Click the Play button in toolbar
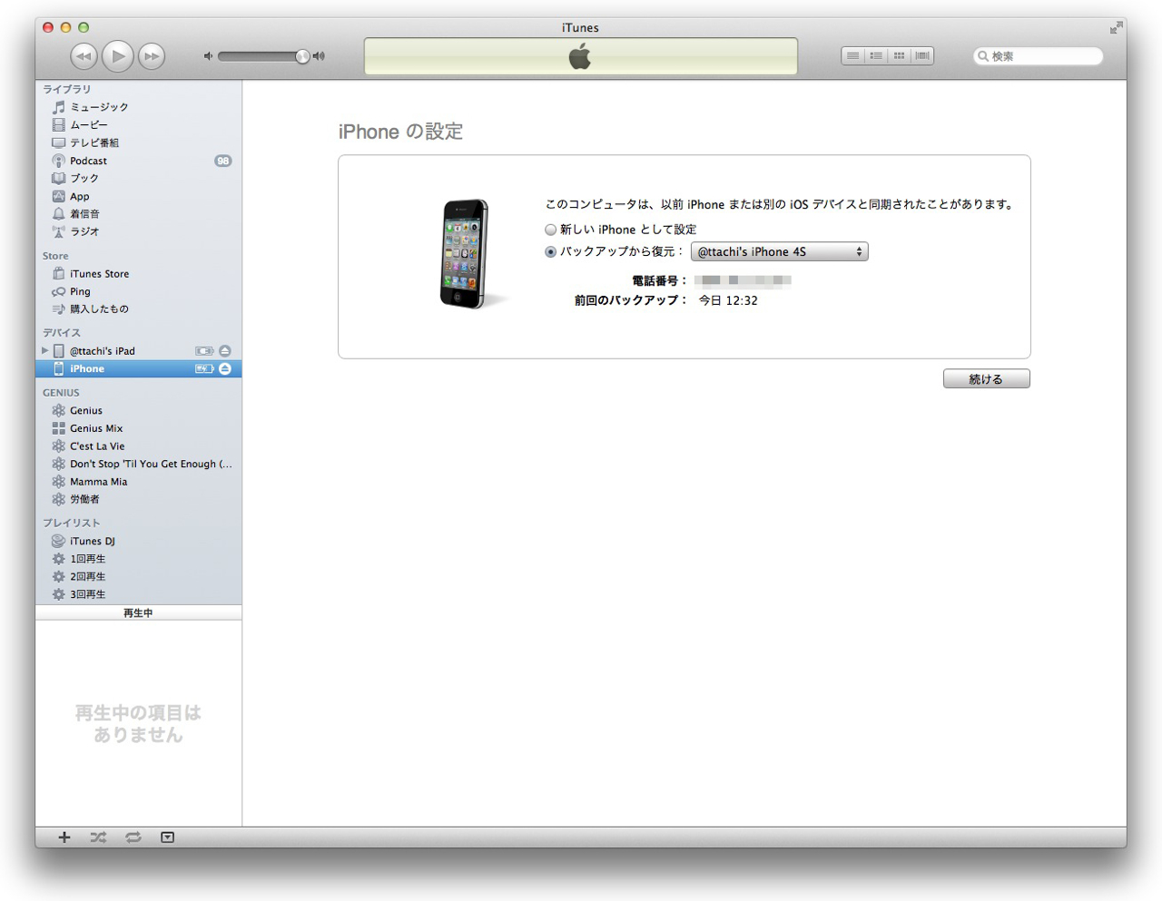This screenshot has height=901, width=1162. coord(117,56)
